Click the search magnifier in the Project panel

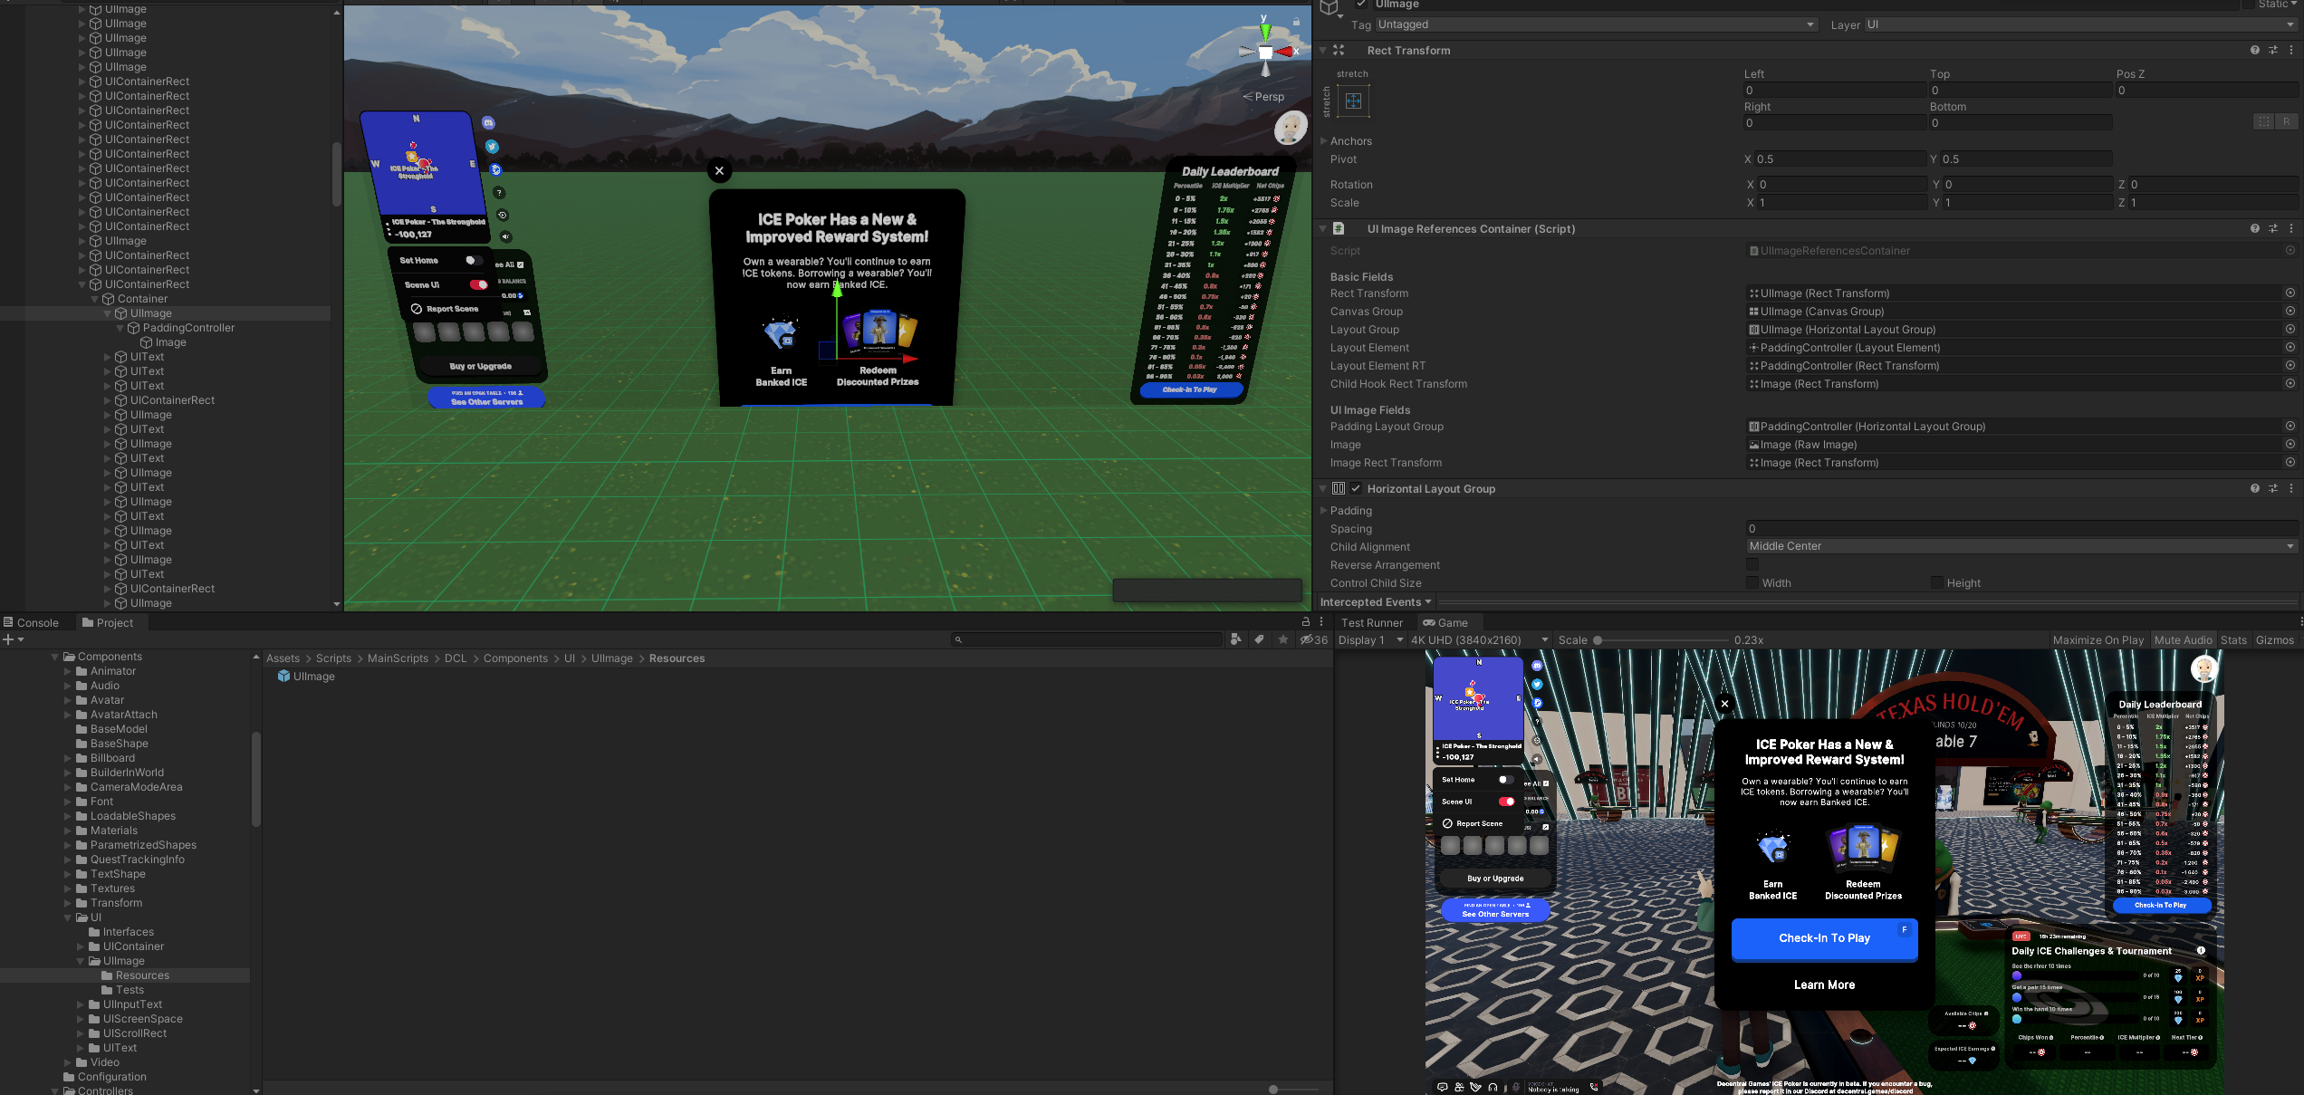(x=958, y=639)
